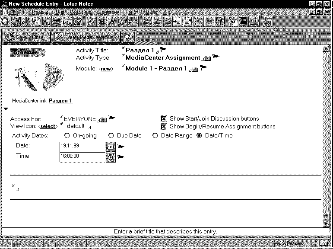333x249 pixels.
Task: Open the Вид menu
Action: 60,12
